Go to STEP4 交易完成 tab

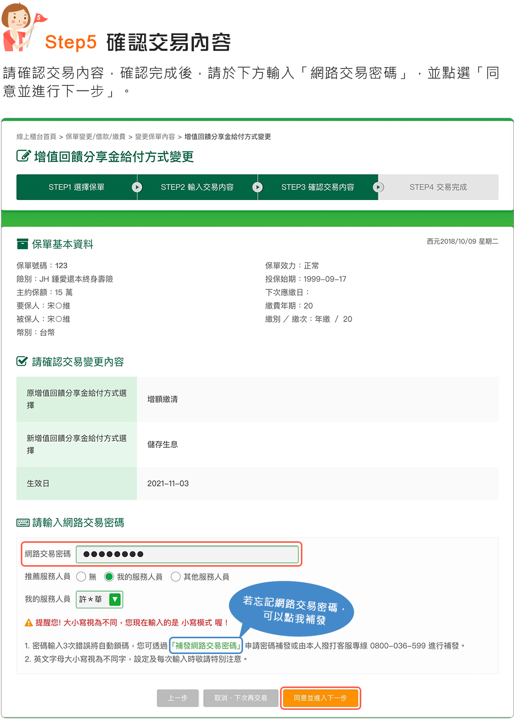438,187
